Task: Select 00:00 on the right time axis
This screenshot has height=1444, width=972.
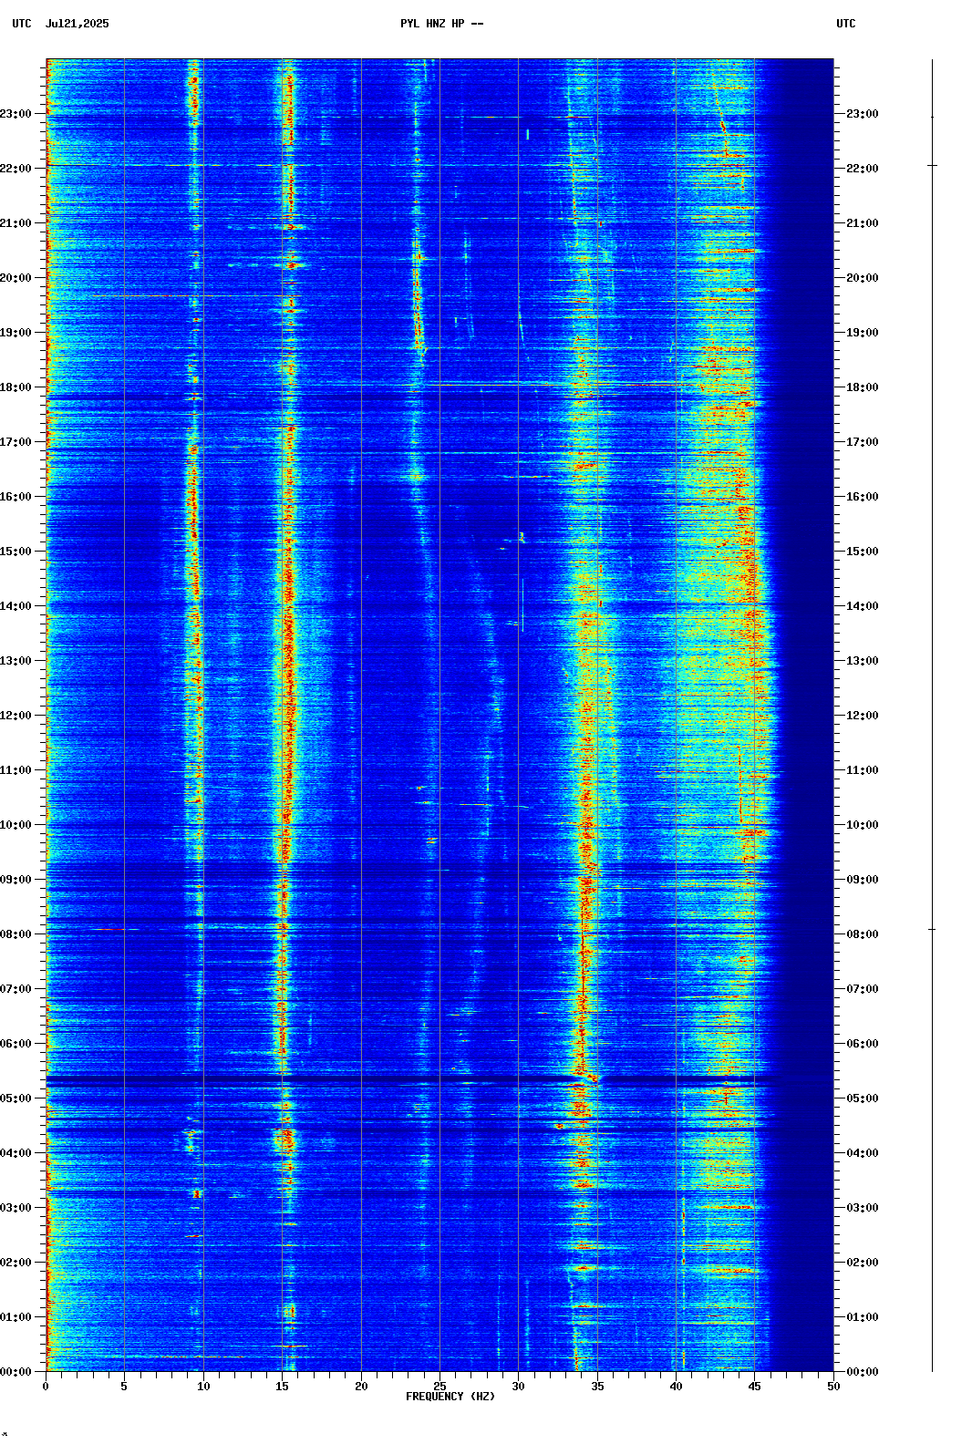Action: click(863, 1372)
